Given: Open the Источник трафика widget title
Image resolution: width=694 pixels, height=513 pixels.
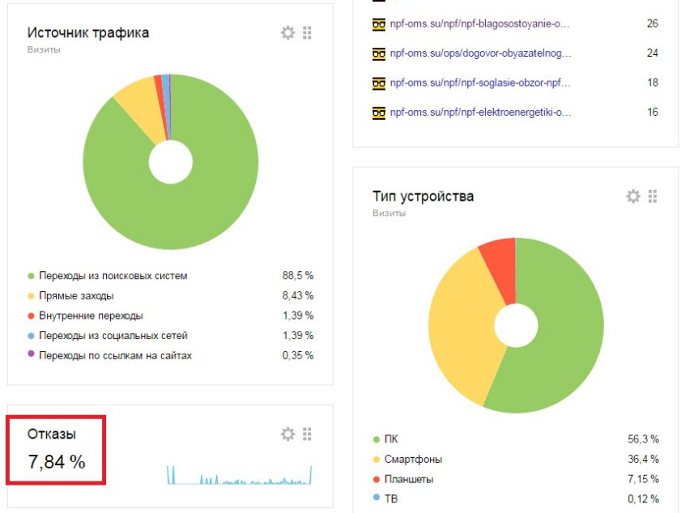Looking at the screenshot, I should [88, 32].
